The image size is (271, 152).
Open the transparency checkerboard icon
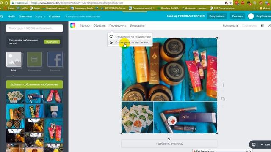(x=263, y=25)
